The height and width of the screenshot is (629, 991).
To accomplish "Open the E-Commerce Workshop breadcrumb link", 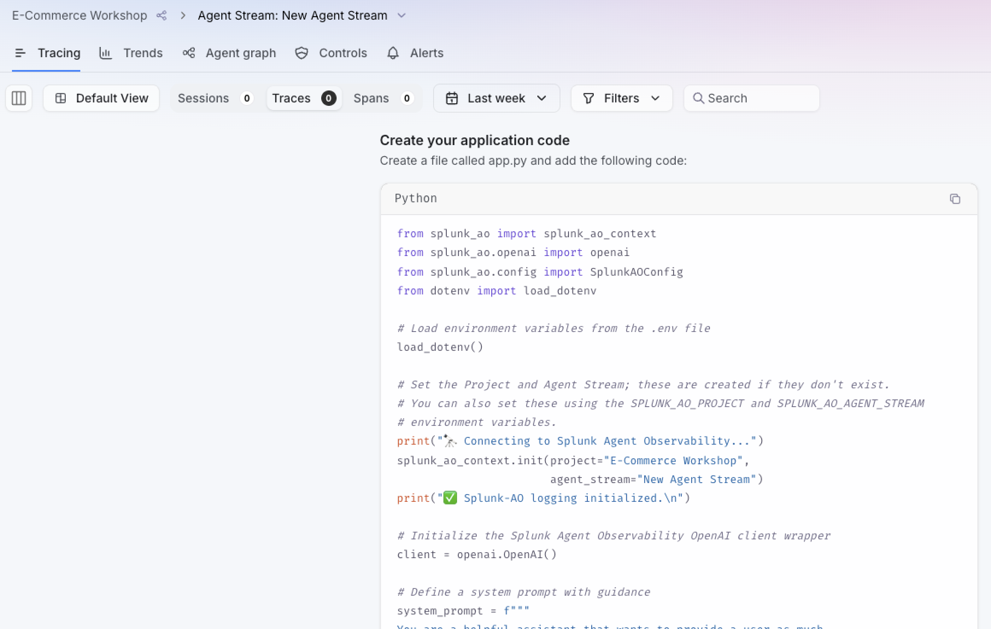I will point(79,16).
